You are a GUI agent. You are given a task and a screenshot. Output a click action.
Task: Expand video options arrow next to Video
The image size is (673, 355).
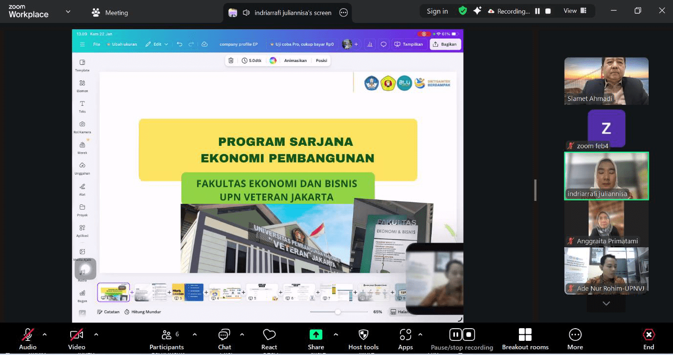click(96, 335)
